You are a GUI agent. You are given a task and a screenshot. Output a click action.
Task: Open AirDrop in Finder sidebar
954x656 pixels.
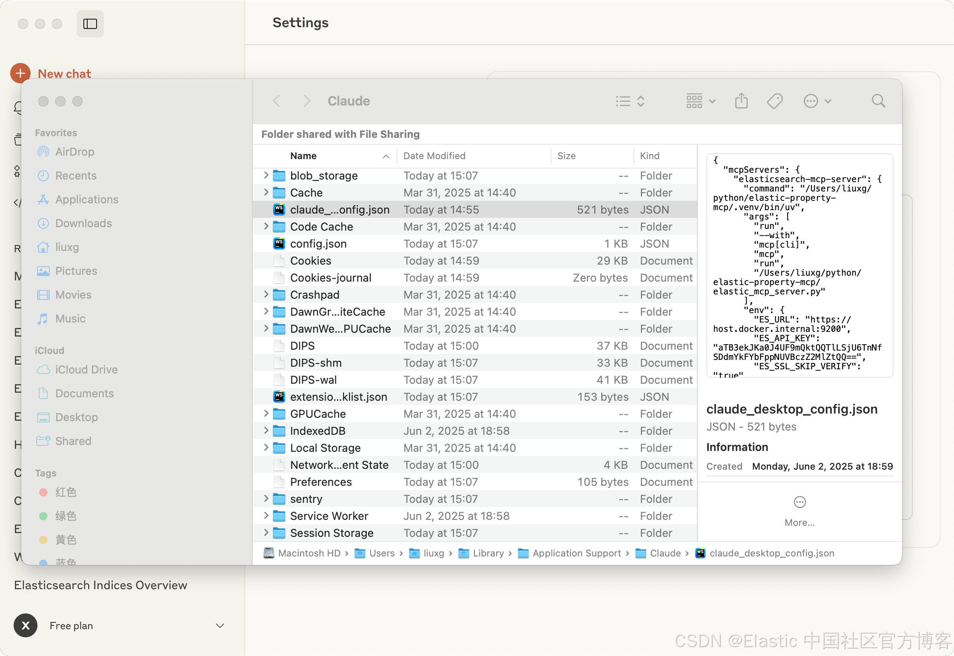[x=66, y=152]
